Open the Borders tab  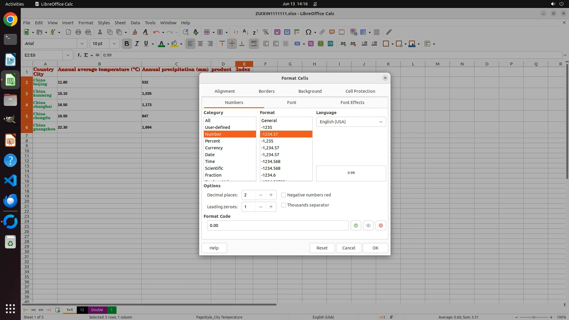point(266,91)
